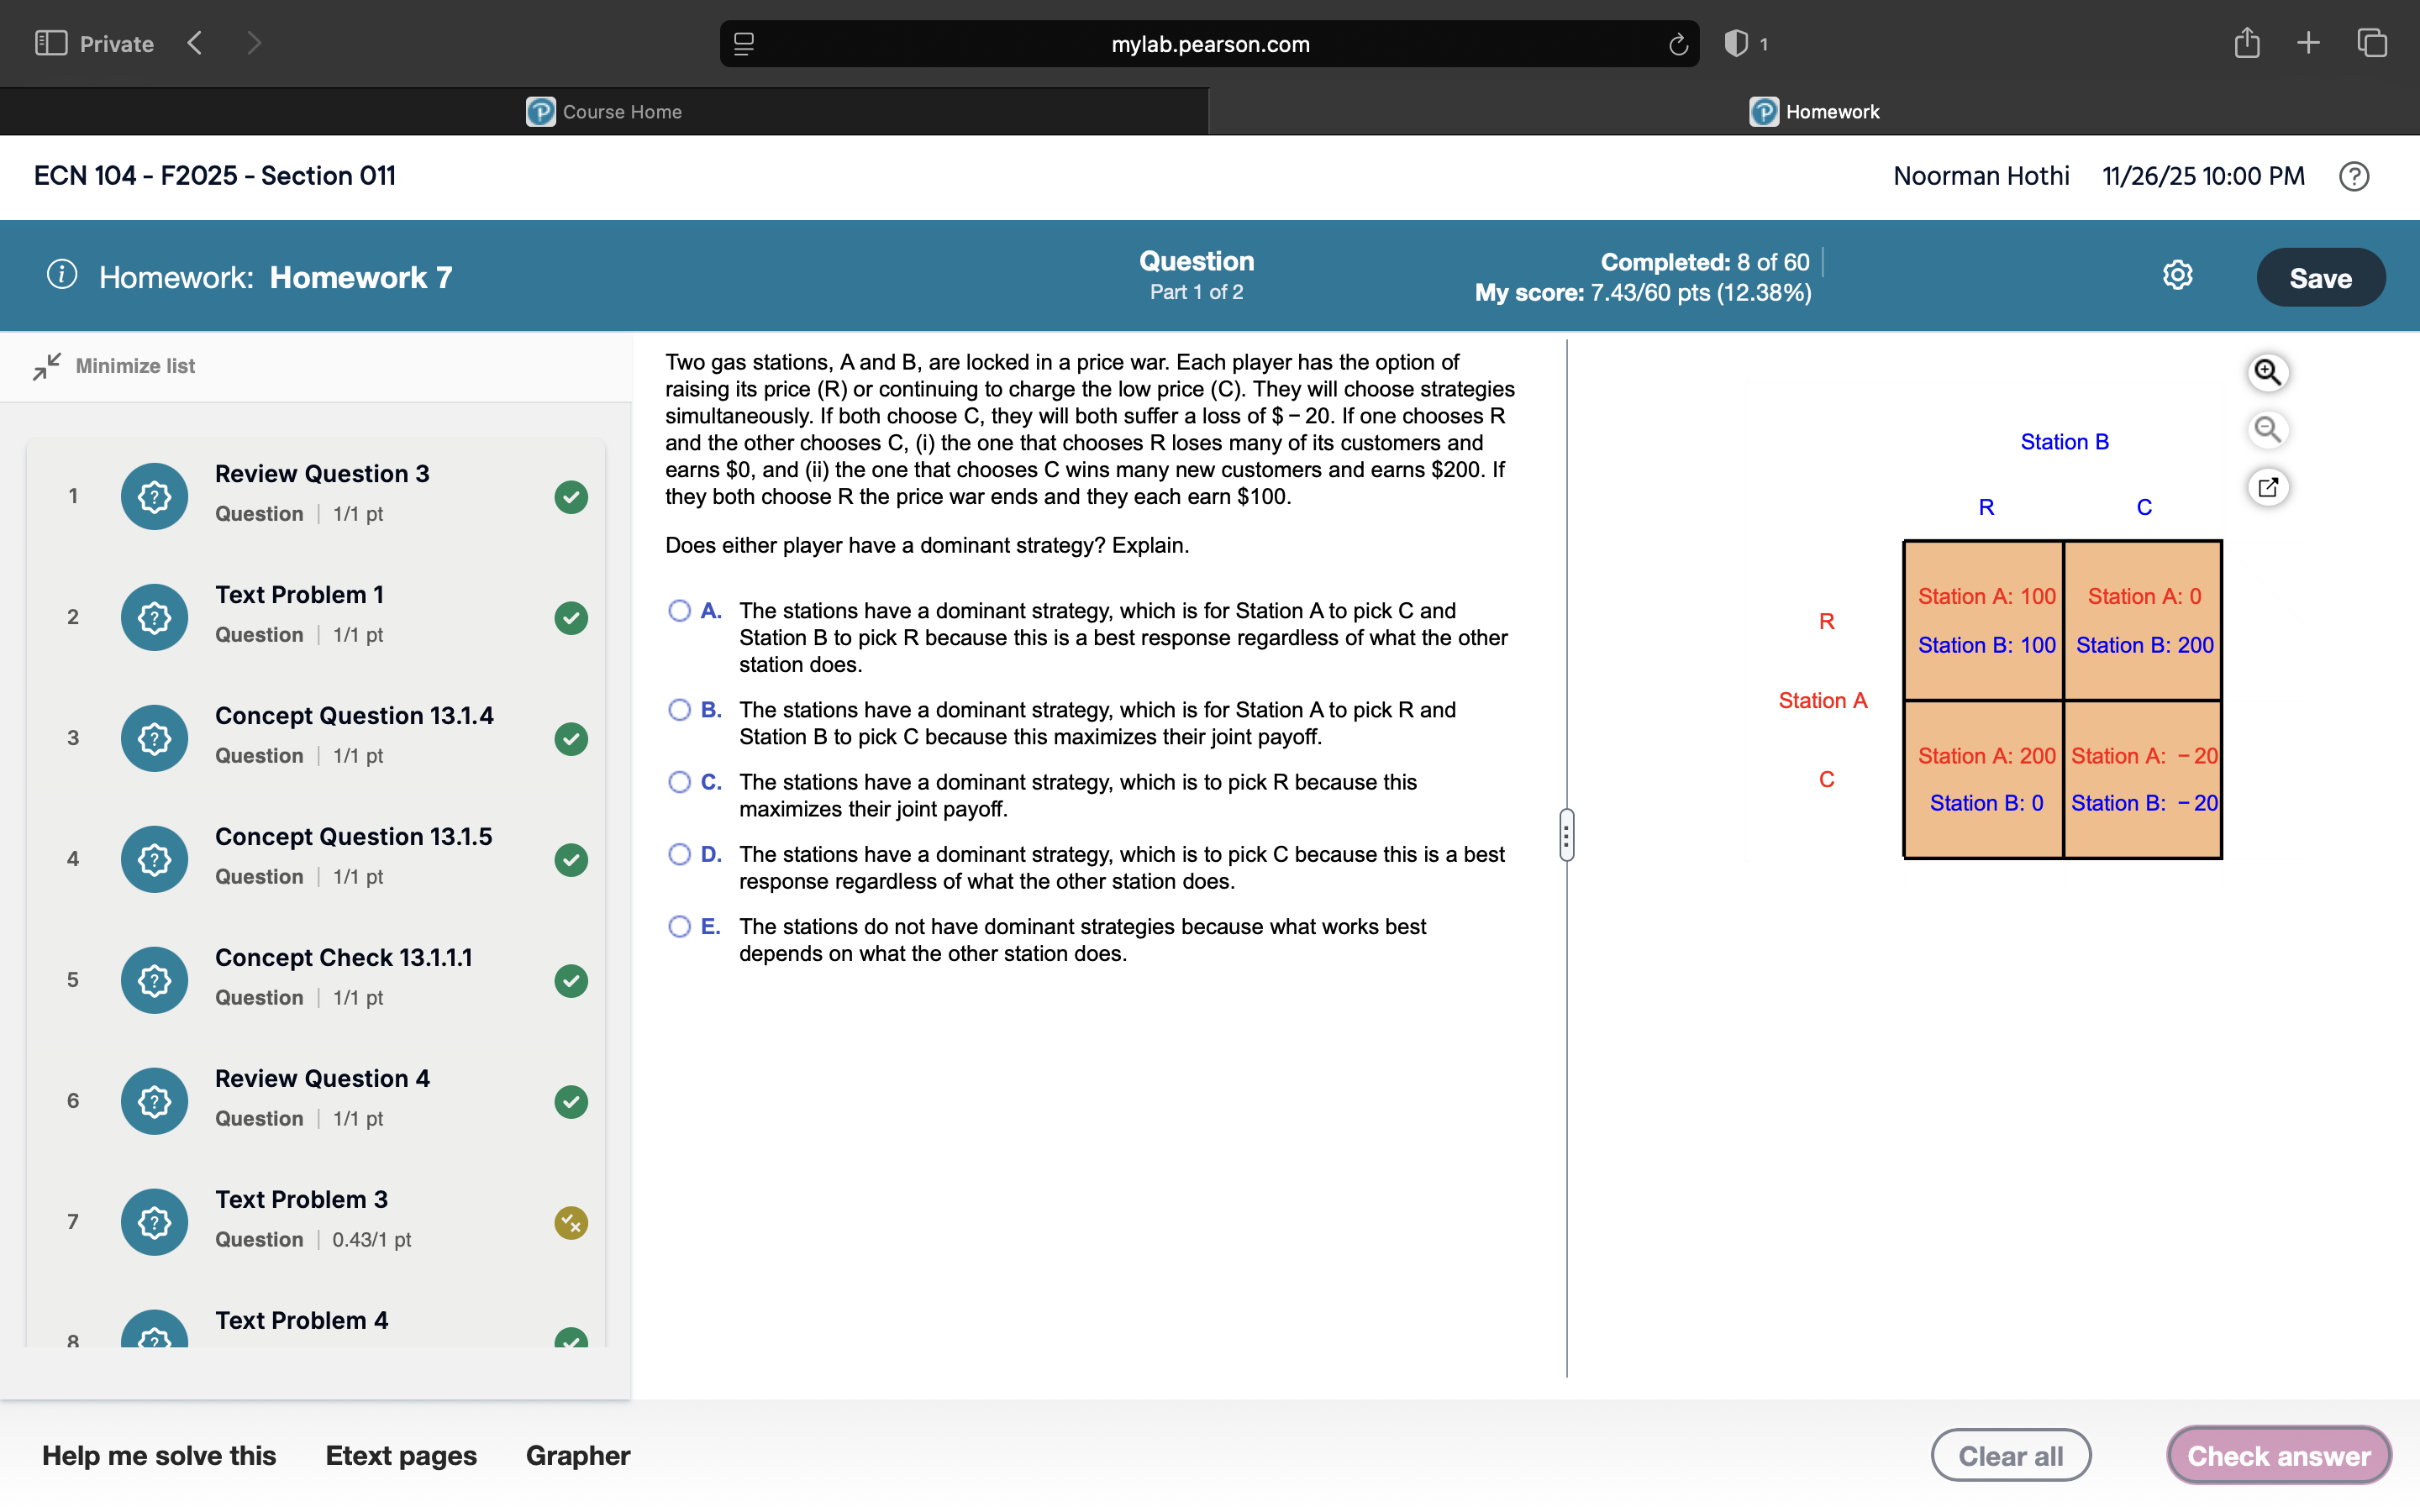
Task: Reload the page in address bar
Action: 1678,44
